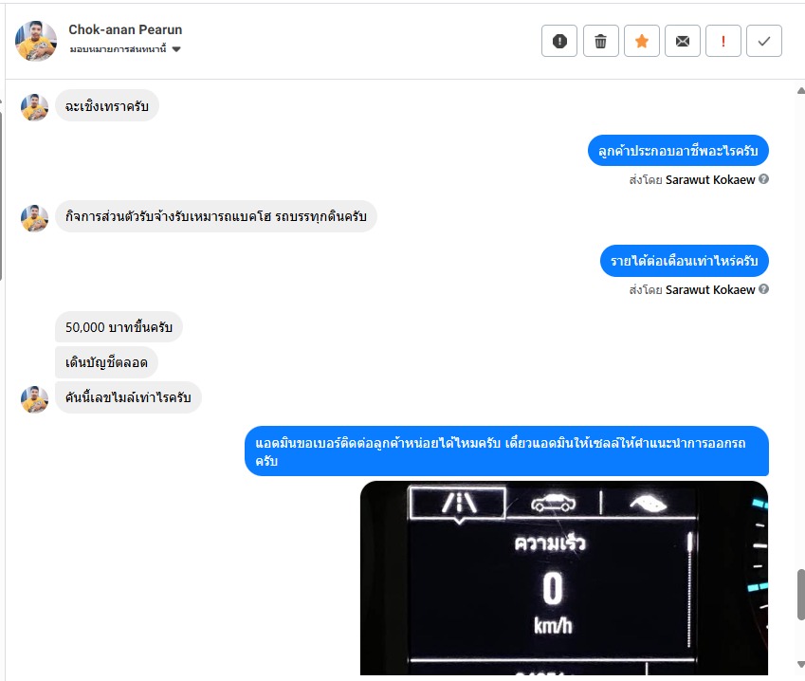805x681 pixels.
Task: Click avatar beside คันนี้เลขไมล์เท่าไรครับ message
Action: point(34,399)
